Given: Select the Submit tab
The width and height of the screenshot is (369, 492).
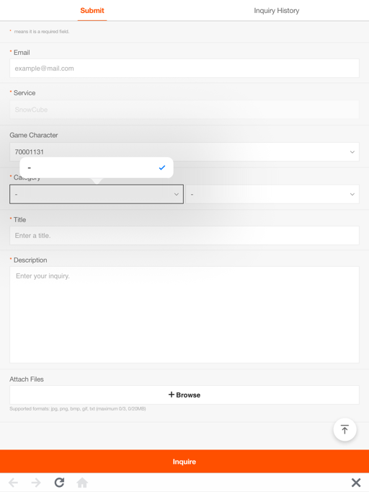Looking at the screenshot, I should [x=92, y=11].
